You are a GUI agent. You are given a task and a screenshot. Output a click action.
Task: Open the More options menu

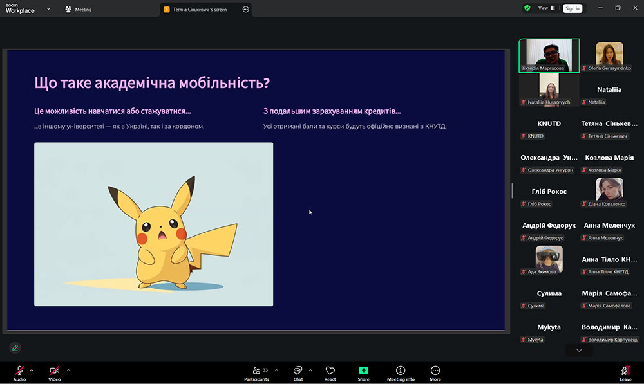click(x=435, y=372)
